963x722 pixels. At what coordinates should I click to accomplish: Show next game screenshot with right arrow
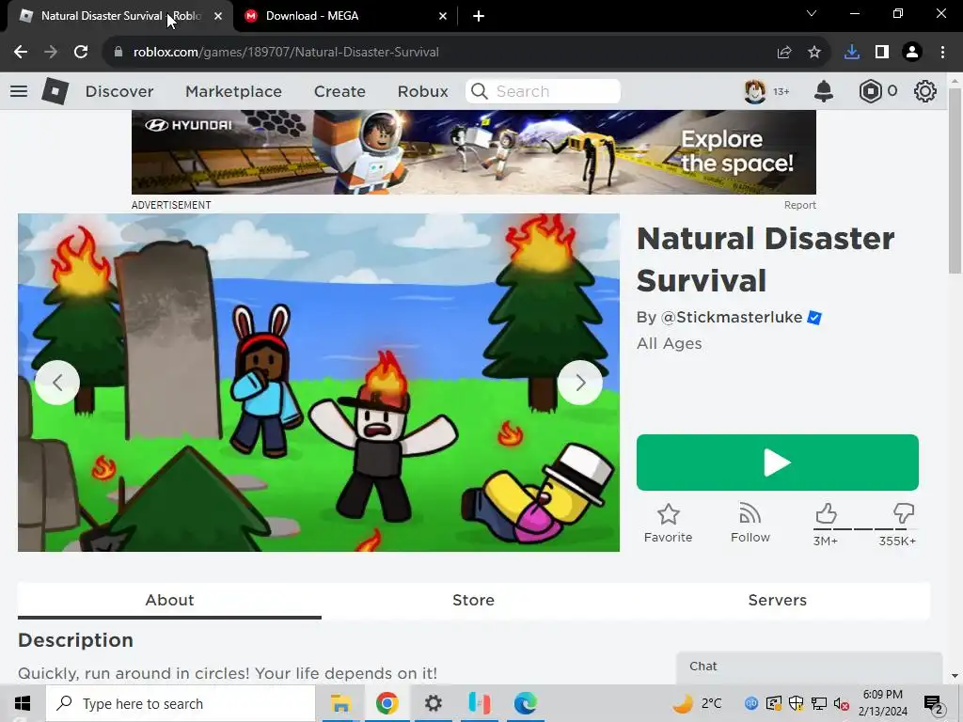click(x=580, y=383)
